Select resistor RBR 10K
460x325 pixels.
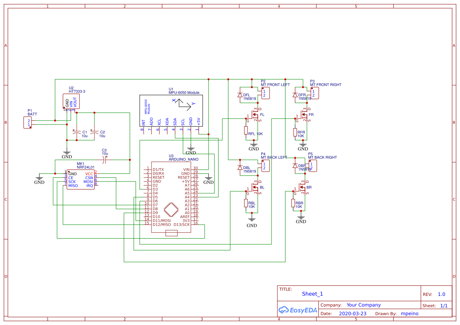pos(293,203)
